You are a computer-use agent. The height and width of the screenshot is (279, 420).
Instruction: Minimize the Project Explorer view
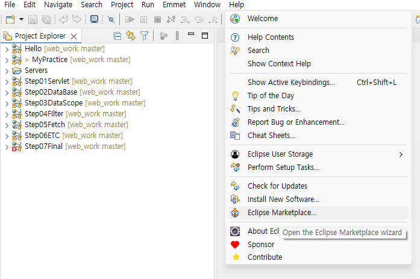[x=191, y=34]
